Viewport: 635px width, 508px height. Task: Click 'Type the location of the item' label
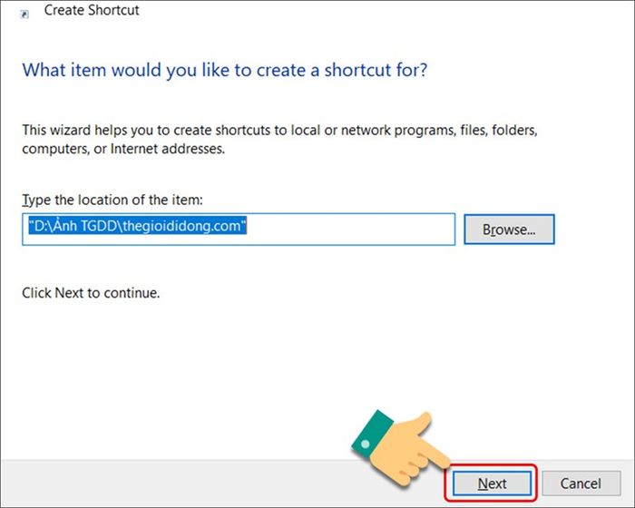112,200
